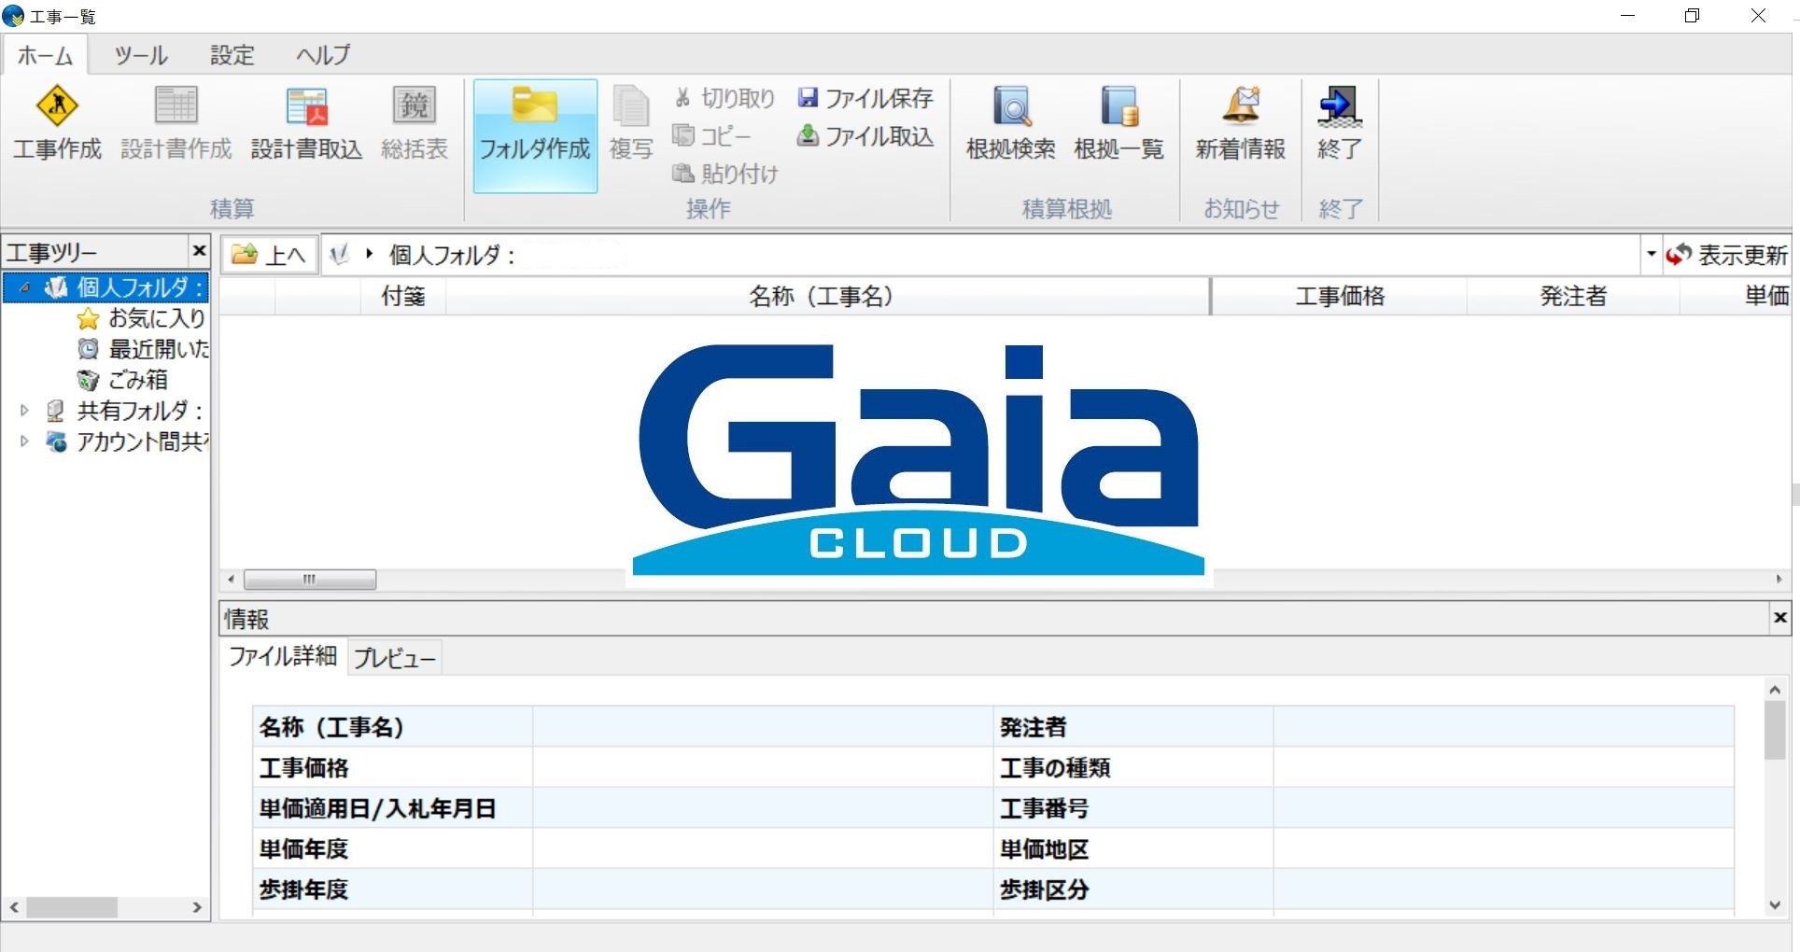Activate the フォルダ作成 create folder tool
The image size is (1800, 952).
click(534, 131)
